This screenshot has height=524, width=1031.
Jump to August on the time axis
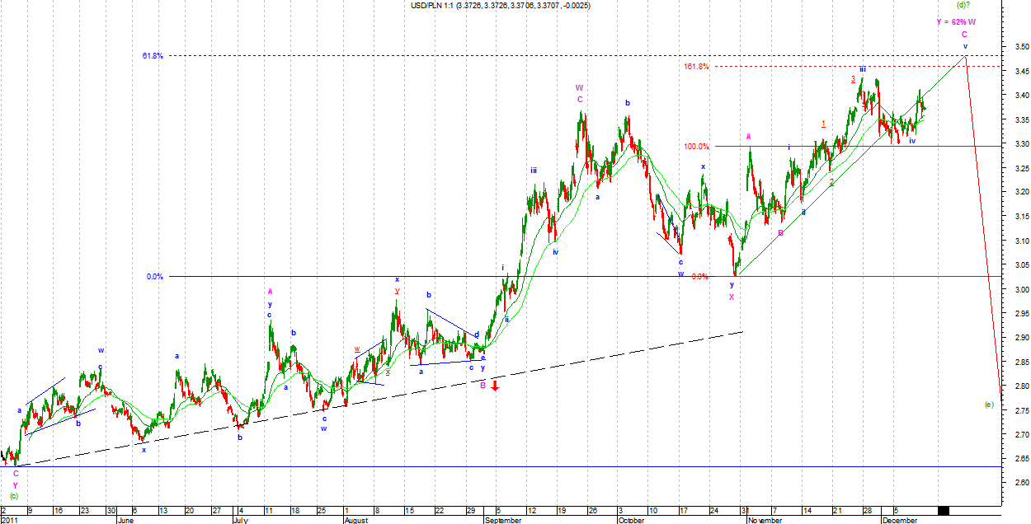click(355, 520)
